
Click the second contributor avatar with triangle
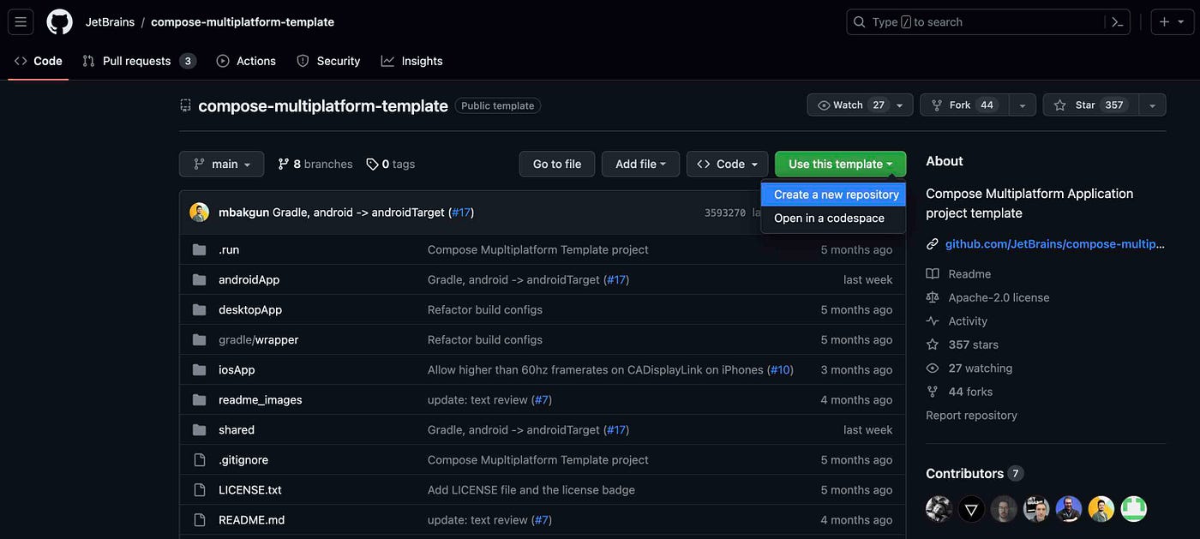971,509
